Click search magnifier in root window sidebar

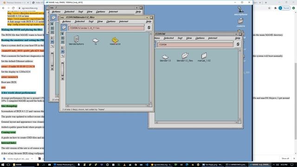click(52, 46)
